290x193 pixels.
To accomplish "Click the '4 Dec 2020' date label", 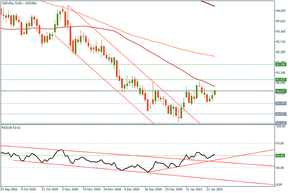I will pos(132,189).
